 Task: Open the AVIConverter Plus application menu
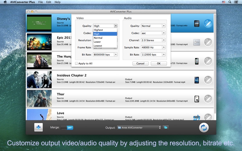pyautogui.click(x=22, y=2)
